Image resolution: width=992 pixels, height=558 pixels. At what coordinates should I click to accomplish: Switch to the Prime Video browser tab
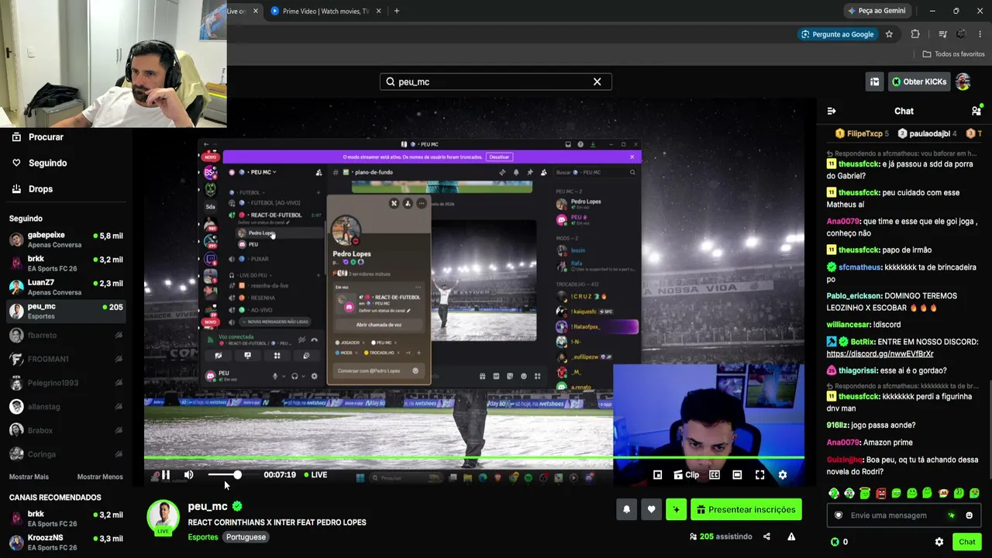[x=324, y=11]
